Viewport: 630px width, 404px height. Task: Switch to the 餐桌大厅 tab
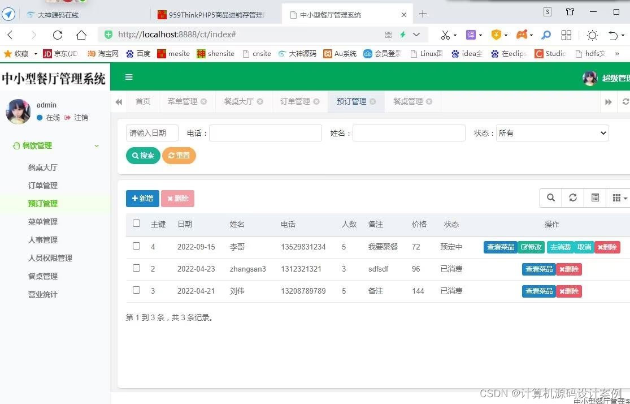point(238,101)
